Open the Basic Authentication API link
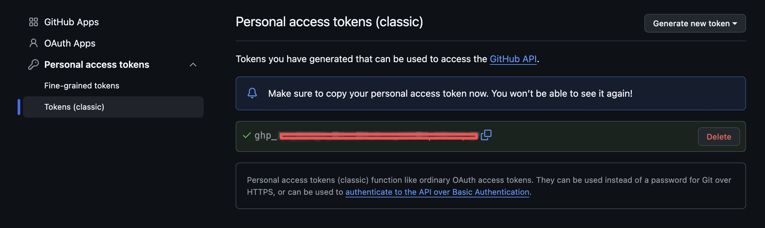Screen dimensions: 765x228 437,192
